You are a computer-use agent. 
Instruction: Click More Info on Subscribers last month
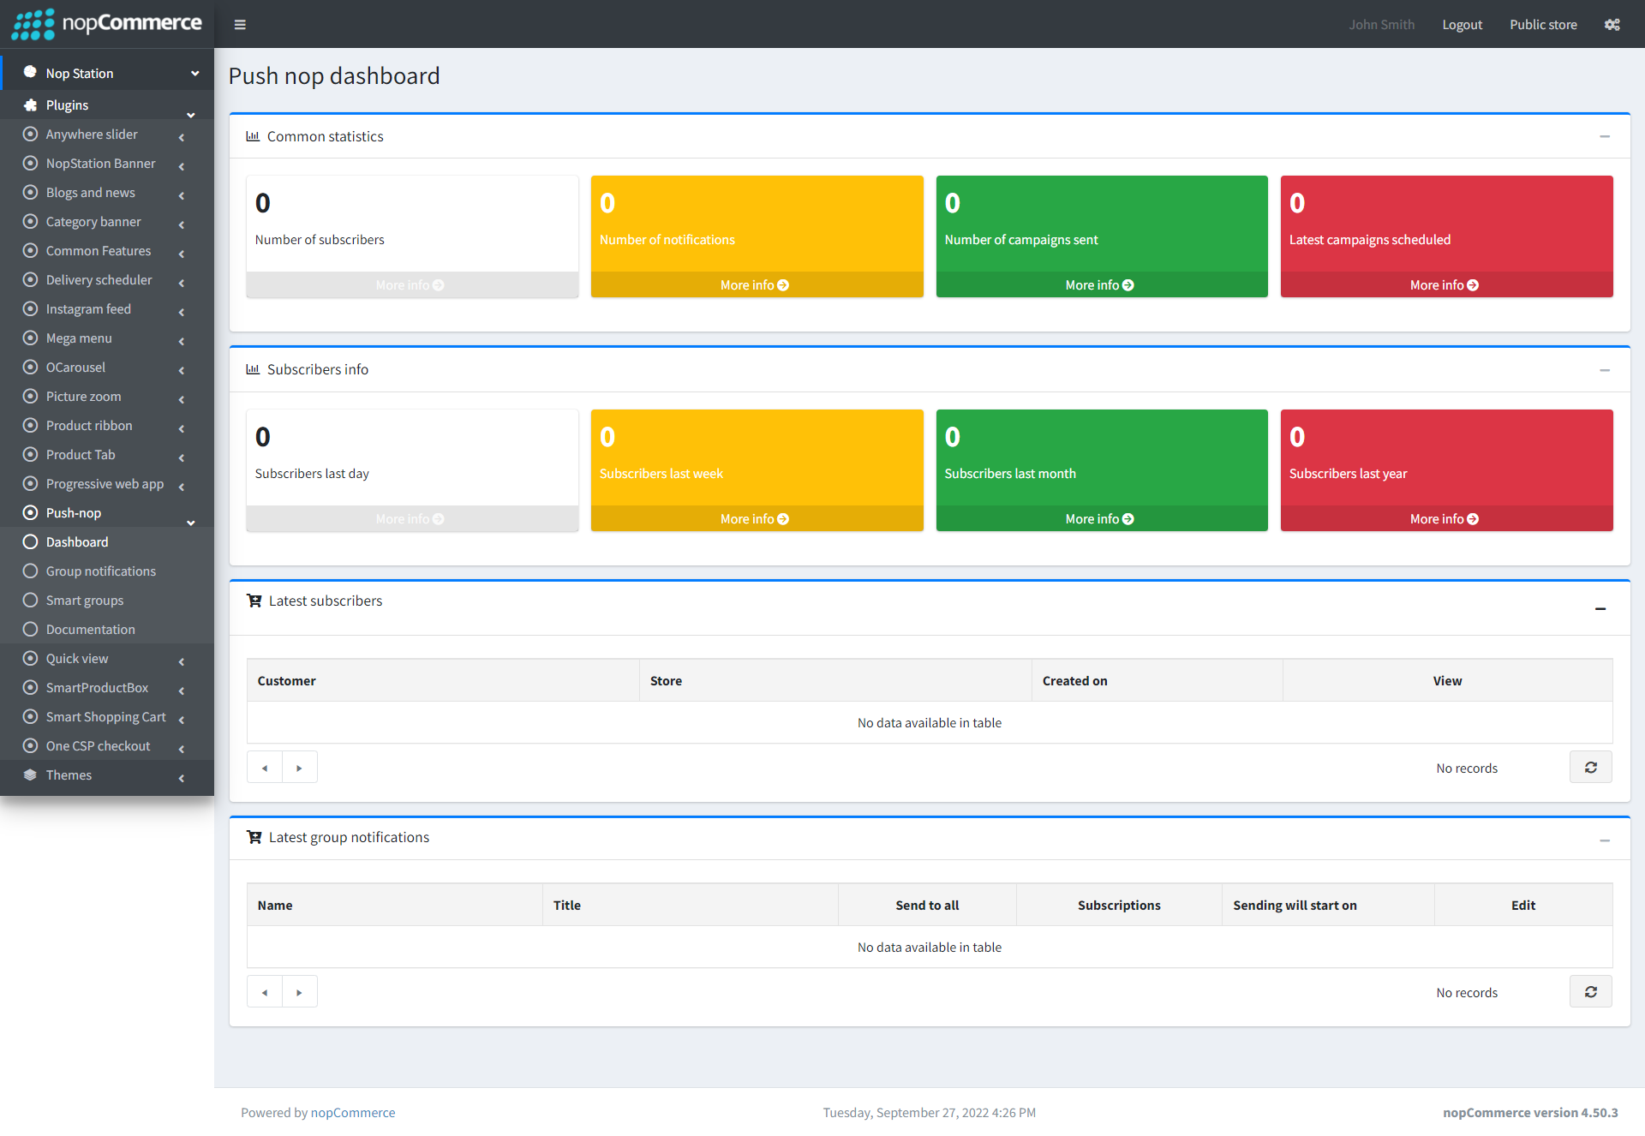coord(1098,518)
